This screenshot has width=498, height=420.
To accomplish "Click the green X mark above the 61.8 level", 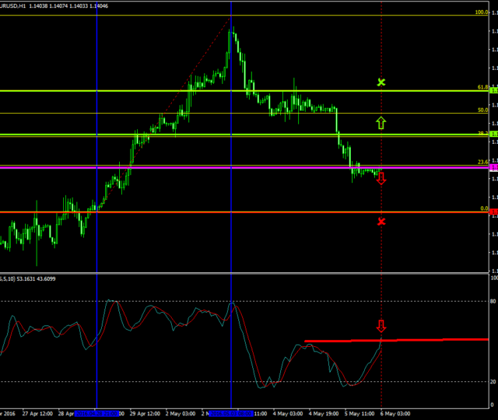I will point(381,82).
